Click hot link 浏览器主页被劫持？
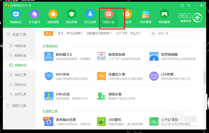 tap(99, 33)
